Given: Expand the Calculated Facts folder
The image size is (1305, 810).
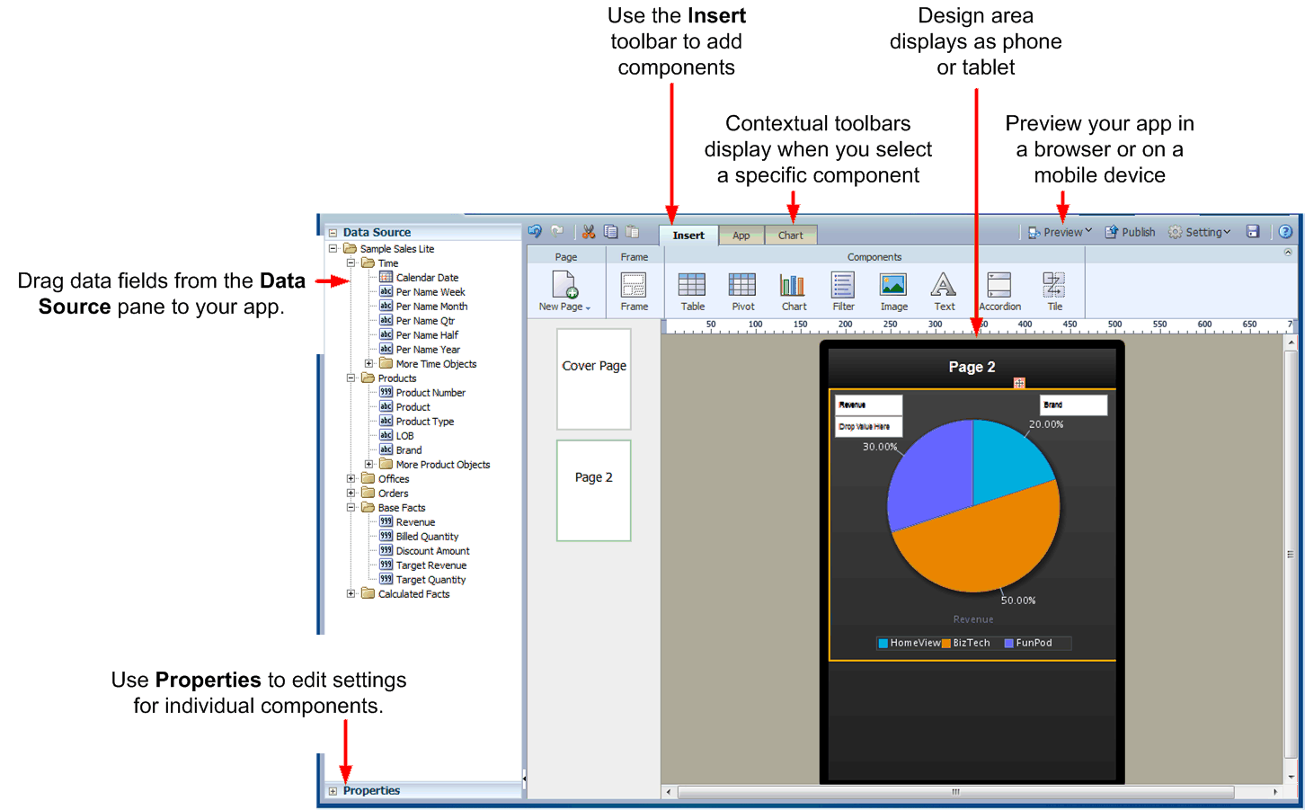Looking at the screenshot, I should pos(351,593).
